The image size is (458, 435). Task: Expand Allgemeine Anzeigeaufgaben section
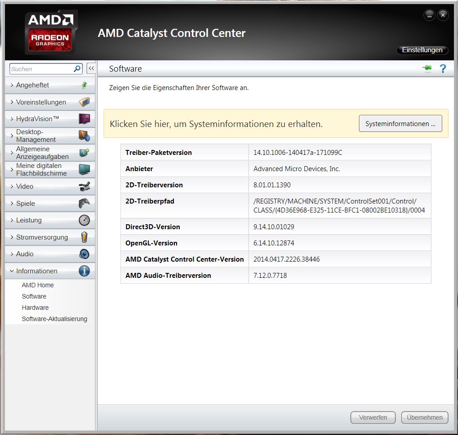pyautogui.click(x=50, y=153)
